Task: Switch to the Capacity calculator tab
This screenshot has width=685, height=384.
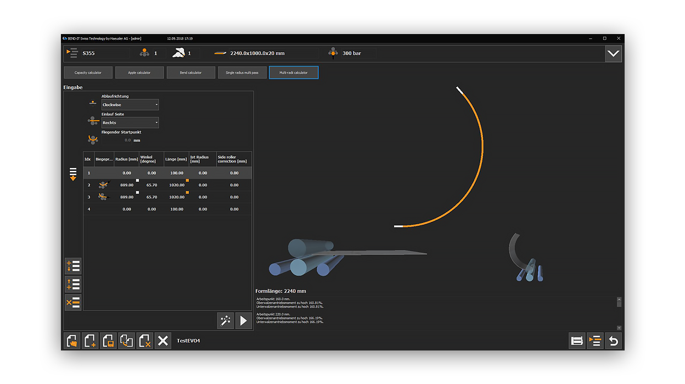Action: pyautogui.click(x=88, y=73)
